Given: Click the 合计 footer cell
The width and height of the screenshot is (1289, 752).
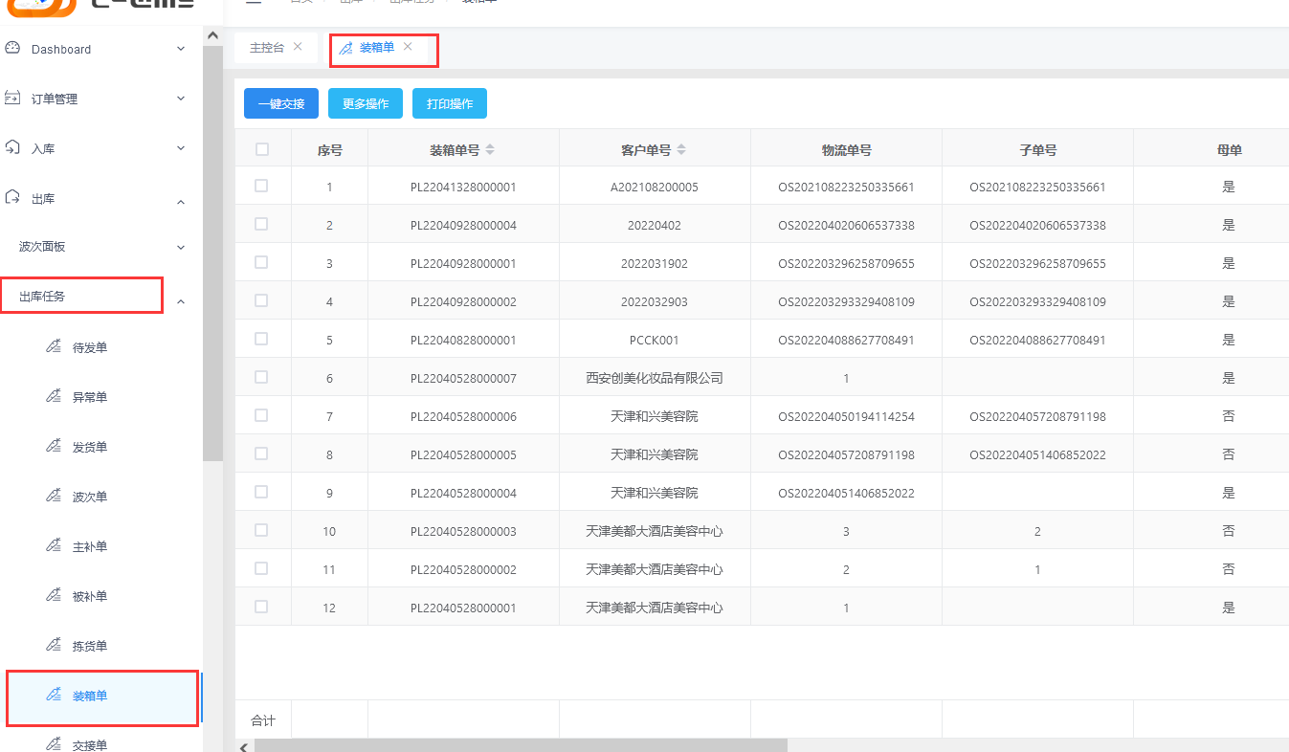Looking at the screenshot, I should click(262, 720).
